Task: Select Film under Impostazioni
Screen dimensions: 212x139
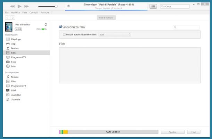Action: coord(26,53)
